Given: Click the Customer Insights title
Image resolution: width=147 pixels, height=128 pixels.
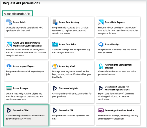Looking at the screenshot, I should (68, 88).
